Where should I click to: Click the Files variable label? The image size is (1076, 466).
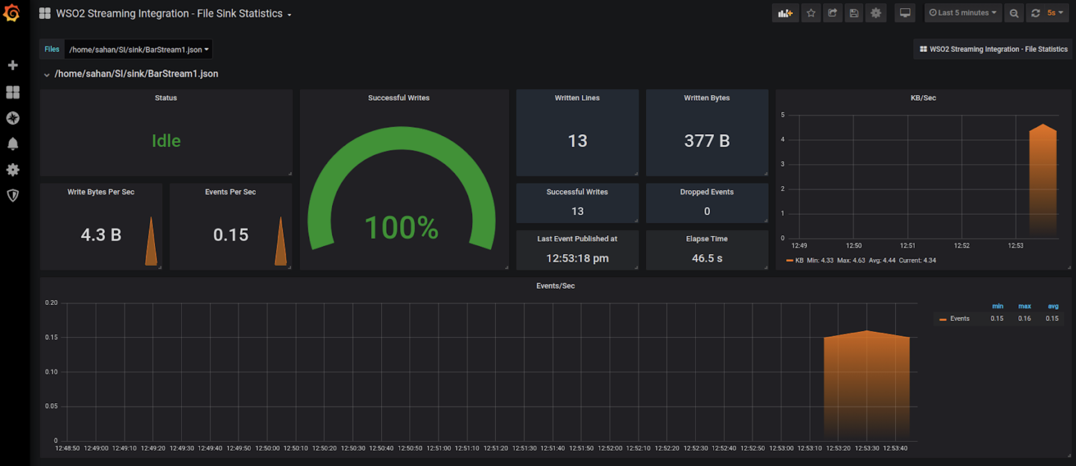[x=52, y=49]
